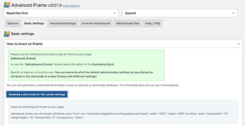This screenshot has width=245, height=126.
Task: Go to the Advanced Settings tab
Action: (x=63, y=23)
